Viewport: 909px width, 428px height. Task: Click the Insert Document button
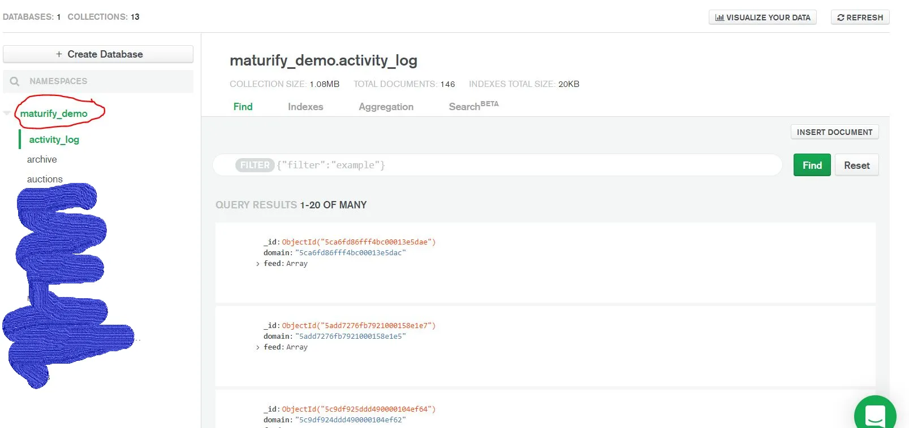click(835, 132)
